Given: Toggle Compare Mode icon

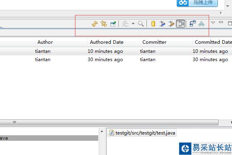Looking at the screenshot, I should click(x=193, y=24).
